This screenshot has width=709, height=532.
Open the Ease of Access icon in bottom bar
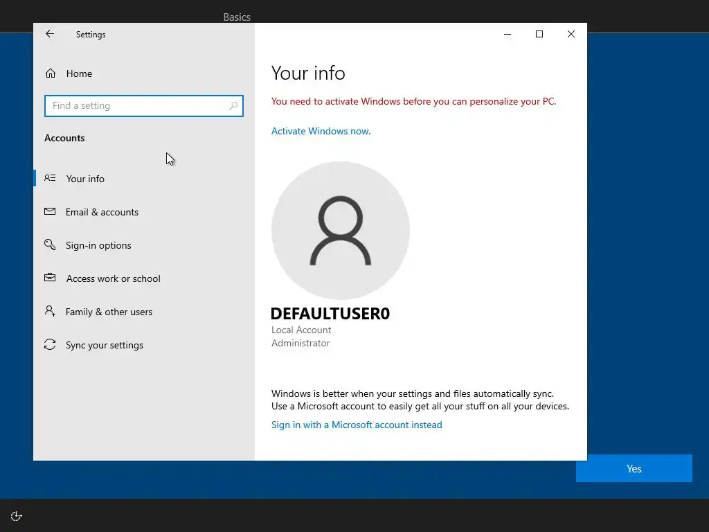pyautogui.click(x=17, y=516)
